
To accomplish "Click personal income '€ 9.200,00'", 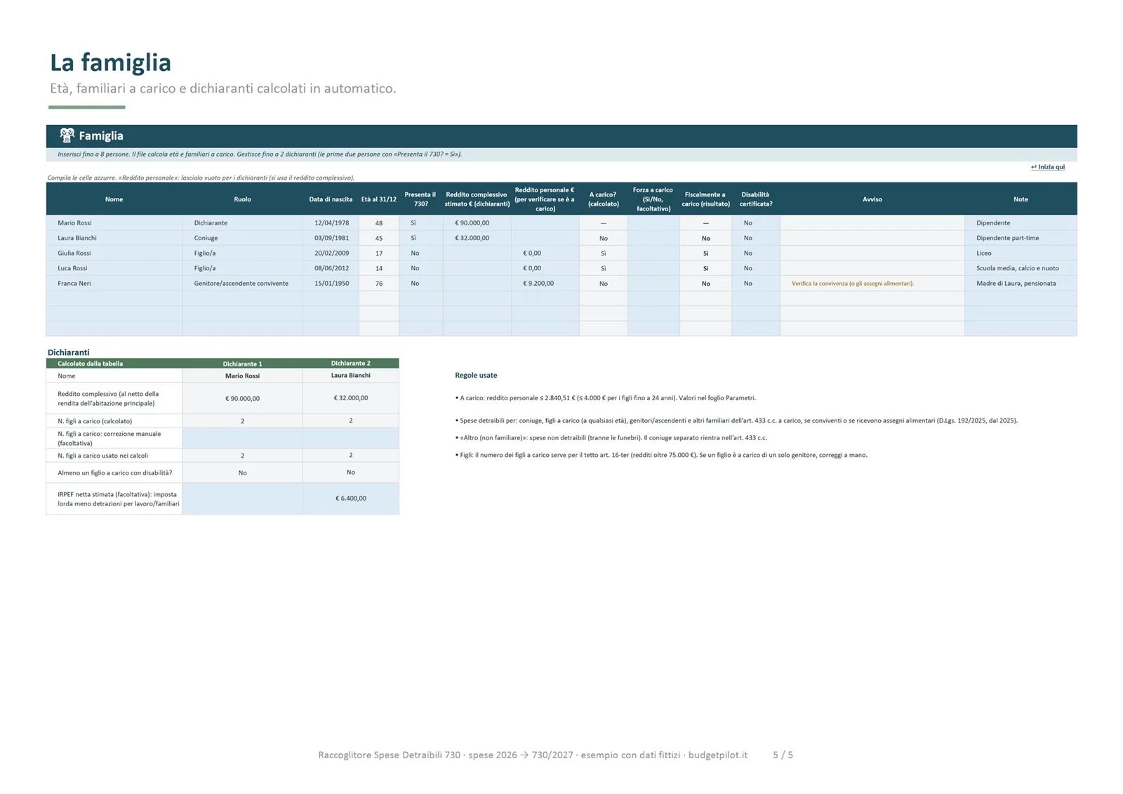I will 545,284.
